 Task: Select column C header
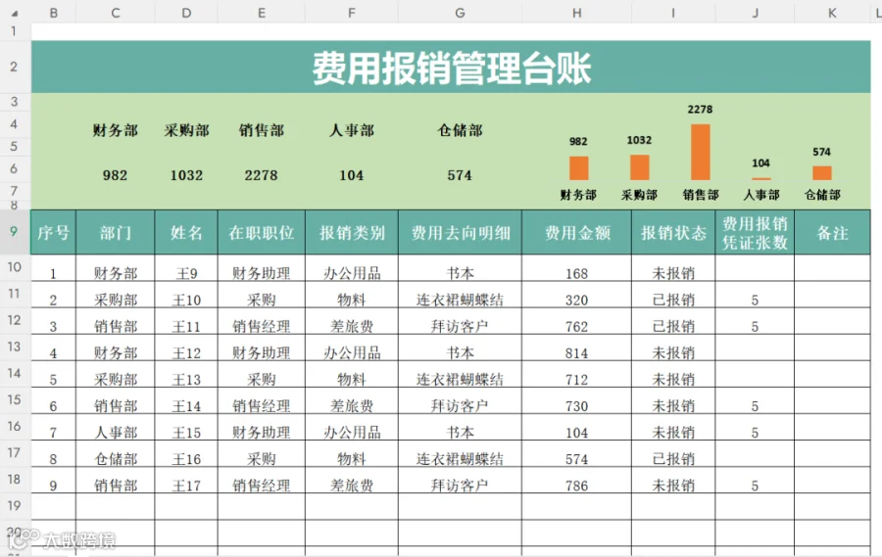[x=116, y=13]
